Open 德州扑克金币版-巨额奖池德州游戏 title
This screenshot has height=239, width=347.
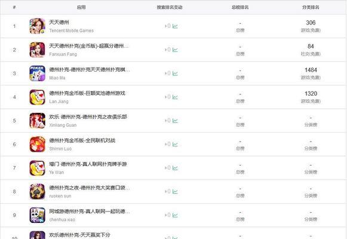pyautogui.click(x=87, y=93)
